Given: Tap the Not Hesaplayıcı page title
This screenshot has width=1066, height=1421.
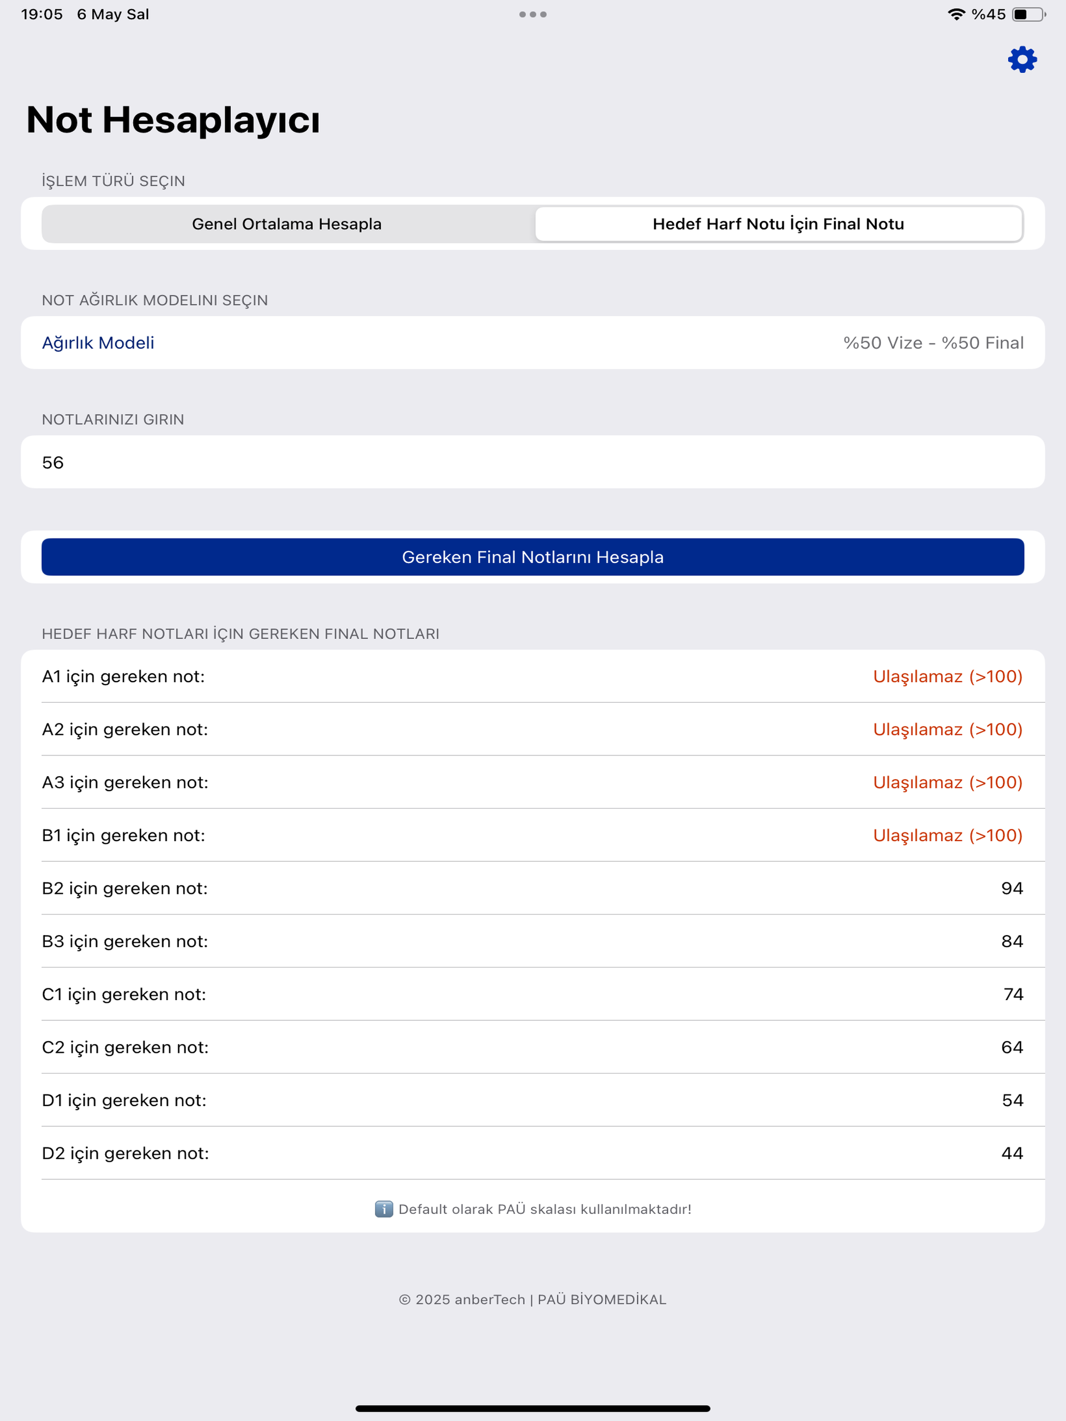Looking at the screenshot, I should (x=173, y=119).
